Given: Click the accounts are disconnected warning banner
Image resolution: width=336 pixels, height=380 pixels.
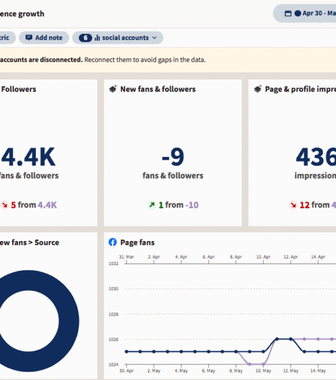Looking at the screenshot, I should click(168, 60).
